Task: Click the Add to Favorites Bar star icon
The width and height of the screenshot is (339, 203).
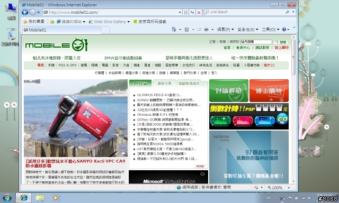Action: 52,22
